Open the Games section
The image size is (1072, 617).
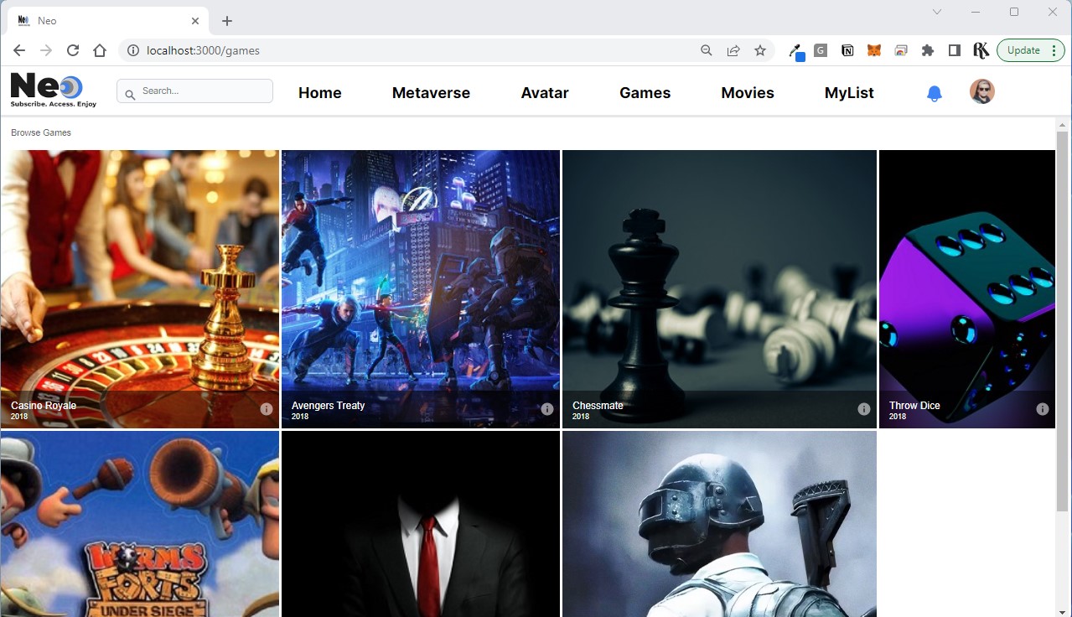645,93
